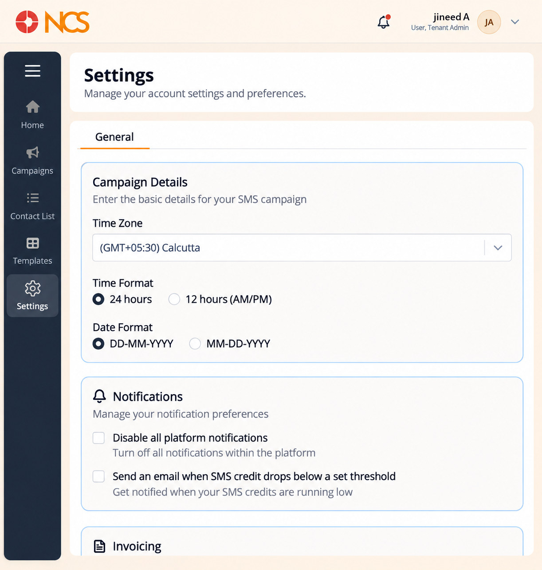Open the notifications bell in header
The height and width of the screenshot is (570, 542).
point(384,22)
